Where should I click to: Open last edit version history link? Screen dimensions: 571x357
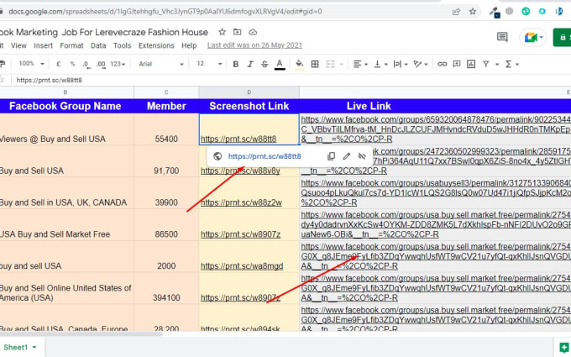pos(254,45)
